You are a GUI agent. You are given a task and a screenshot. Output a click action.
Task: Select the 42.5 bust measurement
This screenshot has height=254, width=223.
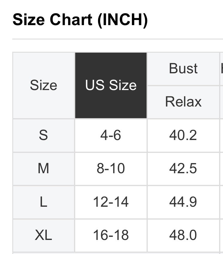(183, 168)
